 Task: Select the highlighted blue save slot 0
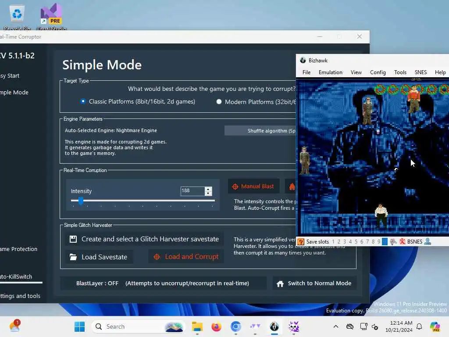click(x=385, y=242)
